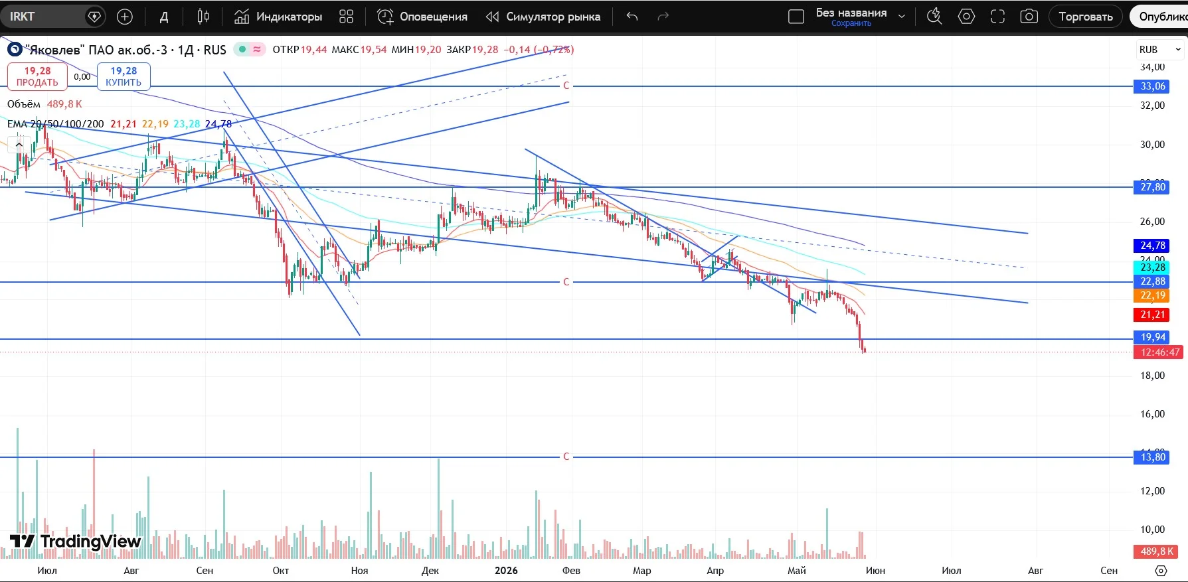Click the 24,78 EMA price label
This screenshot has height=582, width=1188.
click(1152, 246)
